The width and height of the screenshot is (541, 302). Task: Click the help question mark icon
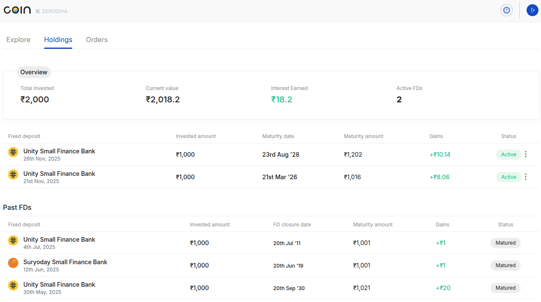tap(506, 10)
